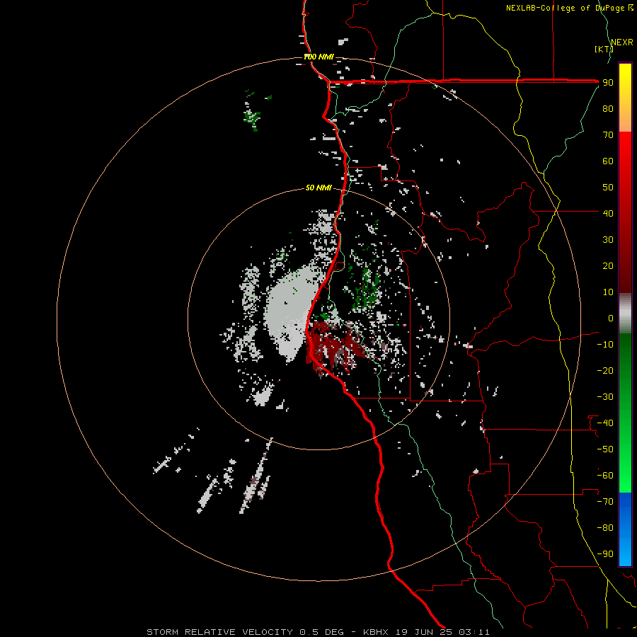Viewport: 637px width, 637px height.
Task: Pick the gray zero-velocity segment of the color bar
Action: pyautogui.click(x=625, y=314)
